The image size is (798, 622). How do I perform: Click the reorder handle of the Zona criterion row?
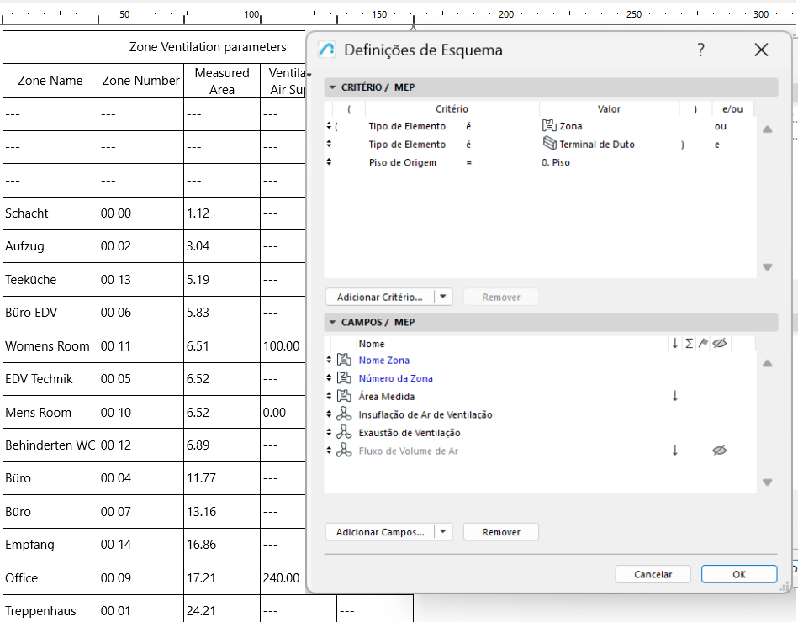coord(329,125)
